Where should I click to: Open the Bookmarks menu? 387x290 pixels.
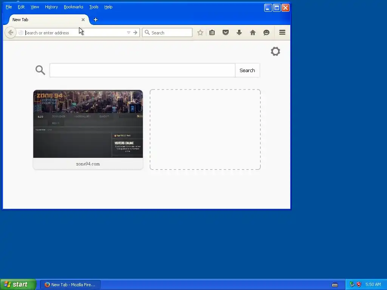pos(74,7)
